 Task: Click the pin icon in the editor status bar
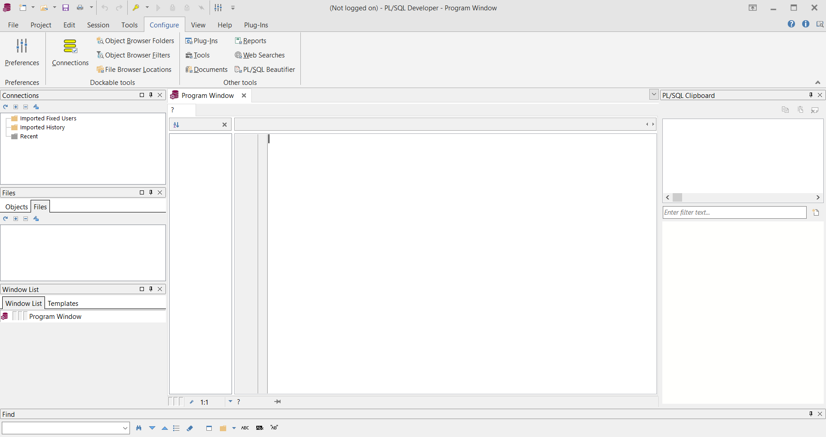pos(277,402)
